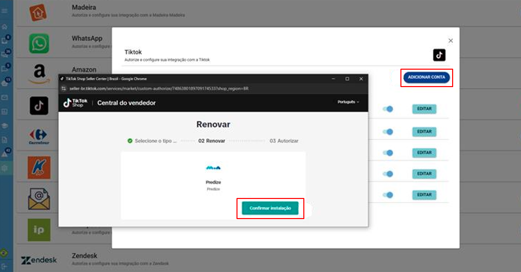Click the TikTok Shop logo in the popup

pyautogui.click(x=75, y=103)
